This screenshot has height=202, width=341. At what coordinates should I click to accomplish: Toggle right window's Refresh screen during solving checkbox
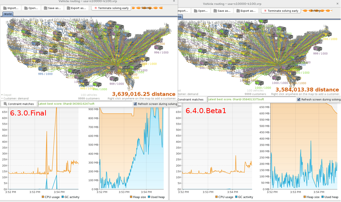[x=299, y=99]
